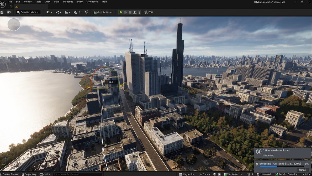Click the Resume/step play button
The image size is (312, 176).
125,12
